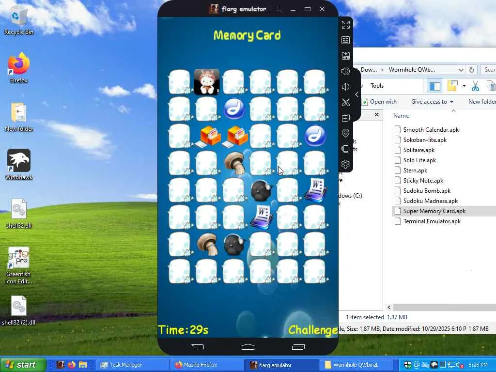496x372 pixels.
Task: Select Greenfish Icon Editor desktop shortcut
Action: click(19, 266)
